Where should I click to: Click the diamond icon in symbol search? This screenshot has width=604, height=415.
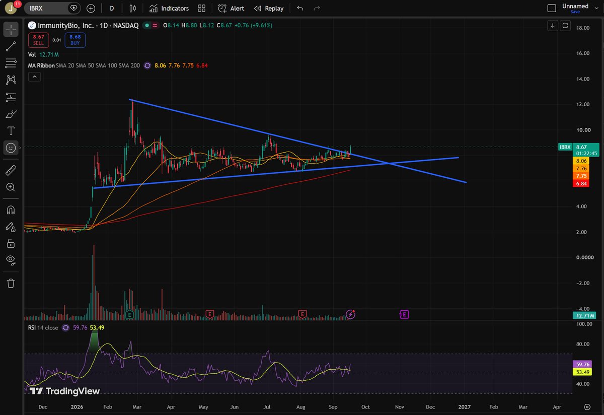(74, 8)
